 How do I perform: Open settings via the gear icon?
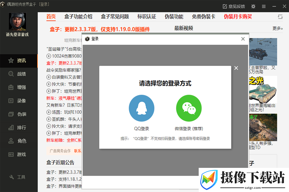254,6
